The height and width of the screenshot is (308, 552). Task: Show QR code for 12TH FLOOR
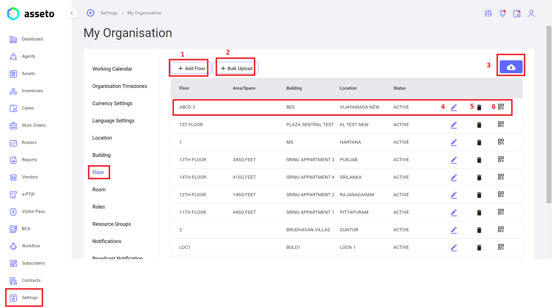(x=501, y=194)
